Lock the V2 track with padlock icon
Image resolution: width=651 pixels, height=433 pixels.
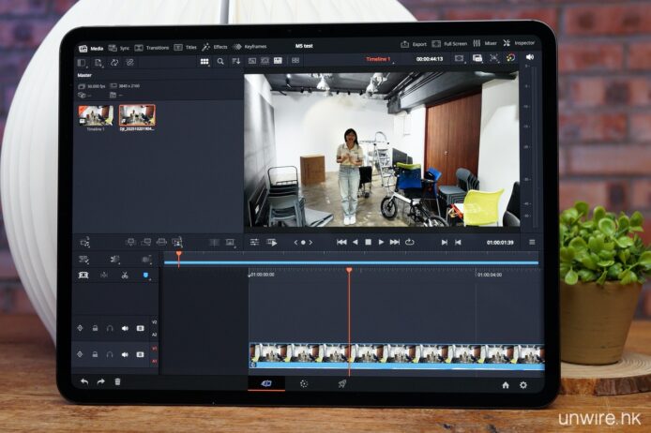[x=96, y=328]
